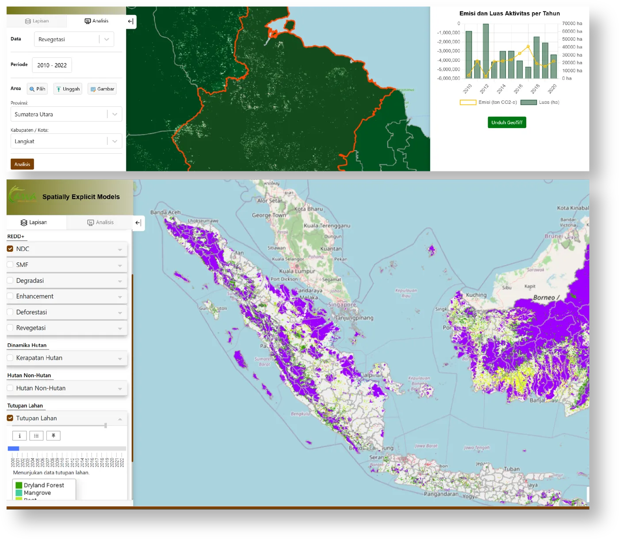Expand the Degradasi layer options arrow

[120, 281]
